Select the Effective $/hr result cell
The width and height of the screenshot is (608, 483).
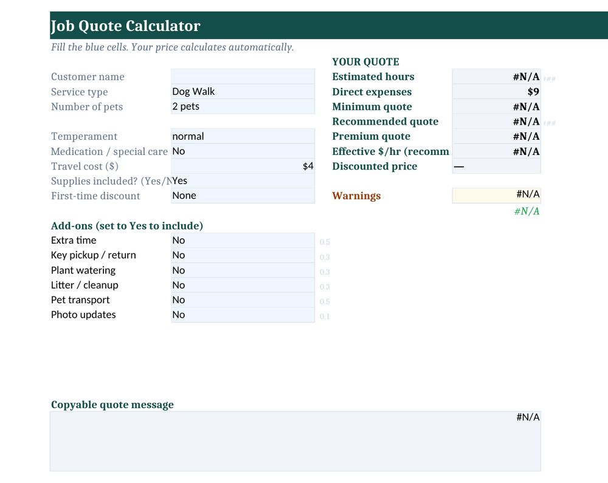(x=496, y=151)
